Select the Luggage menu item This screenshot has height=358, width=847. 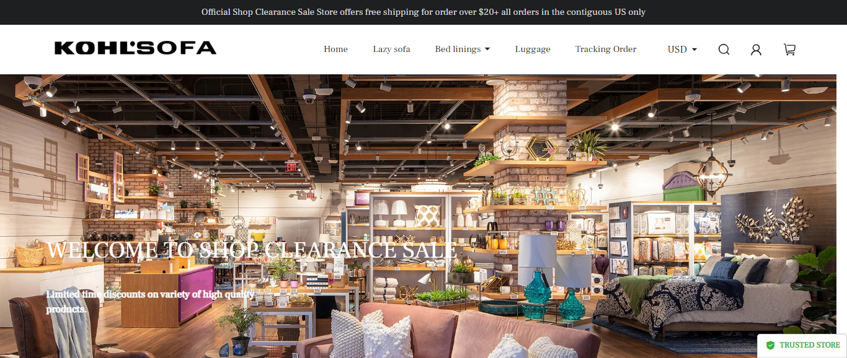pyautogui.click(x=533, y=50)
